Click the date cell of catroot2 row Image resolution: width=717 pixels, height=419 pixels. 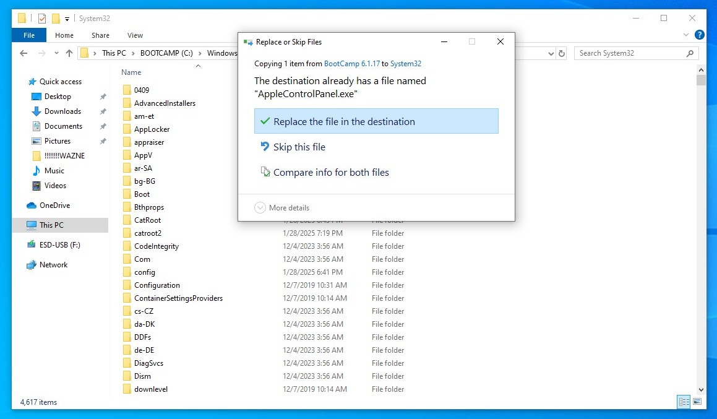point(313,233)
